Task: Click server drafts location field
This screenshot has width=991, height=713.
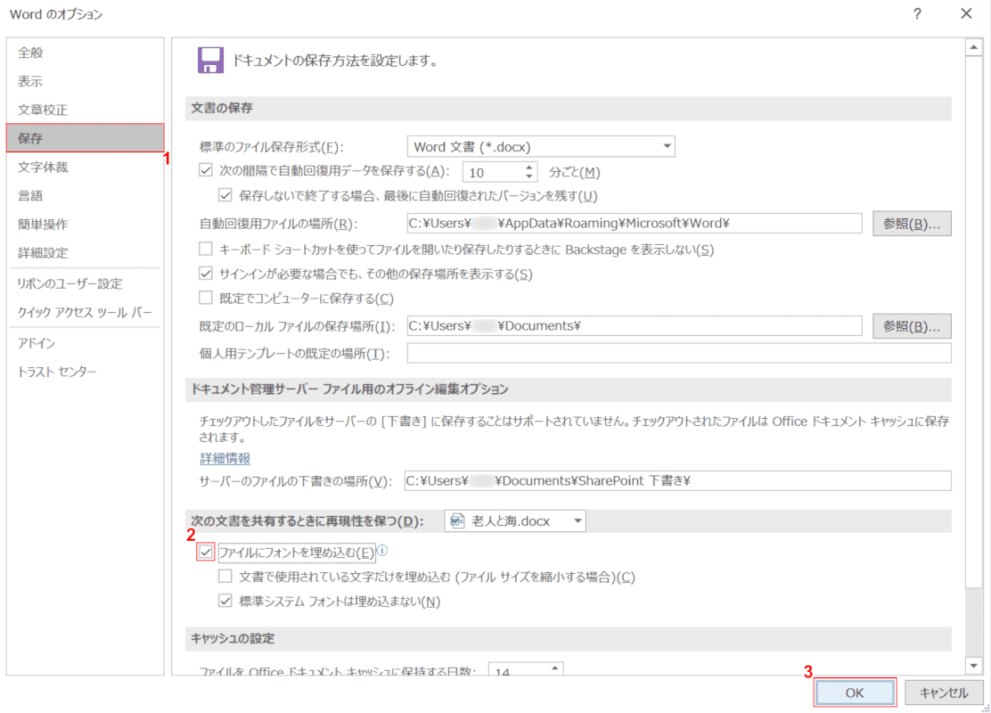Action: (677, 480)
